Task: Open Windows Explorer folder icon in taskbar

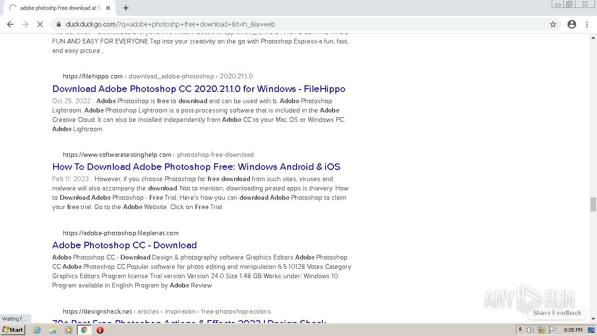Action: click(x=53, y=330)
